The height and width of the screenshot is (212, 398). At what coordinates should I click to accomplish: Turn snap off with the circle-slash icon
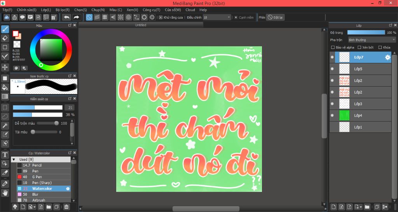point(89,17)
